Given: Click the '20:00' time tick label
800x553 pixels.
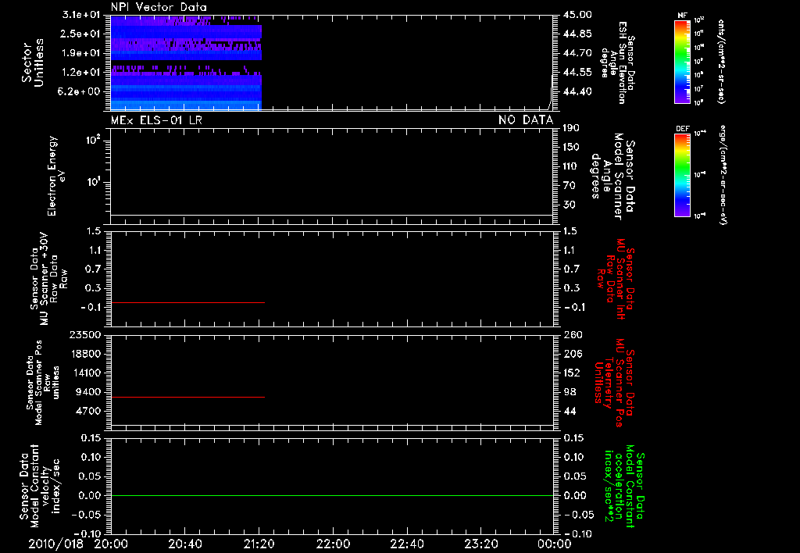Looking at the screenshot, I should [111, 544].
